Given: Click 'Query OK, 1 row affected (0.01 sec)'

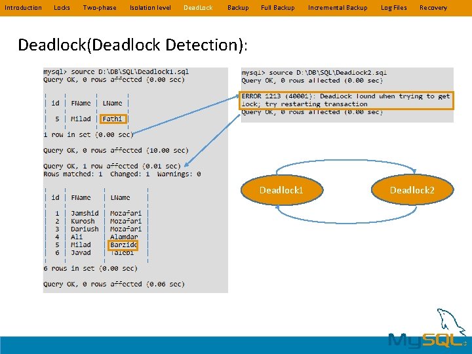Looking at the screenshot, I should [112, 166].
